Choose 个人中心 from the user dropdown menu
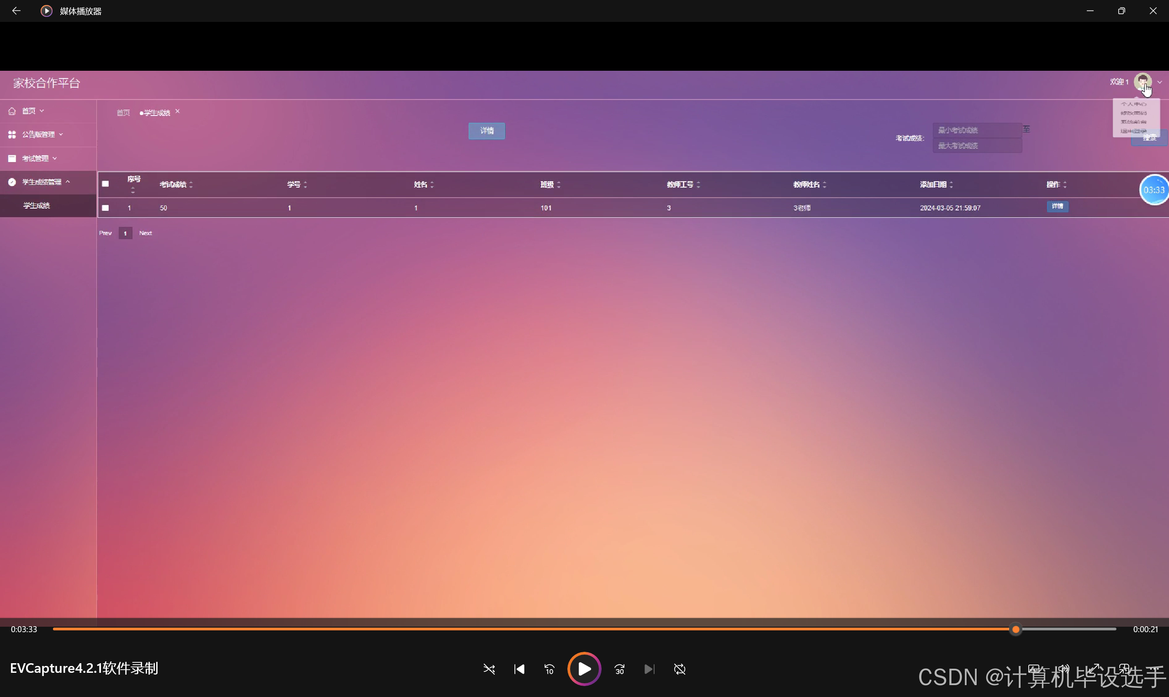Image resolution: width=1169 pixels, height=697 pixels. click(x=1133, y=104)
